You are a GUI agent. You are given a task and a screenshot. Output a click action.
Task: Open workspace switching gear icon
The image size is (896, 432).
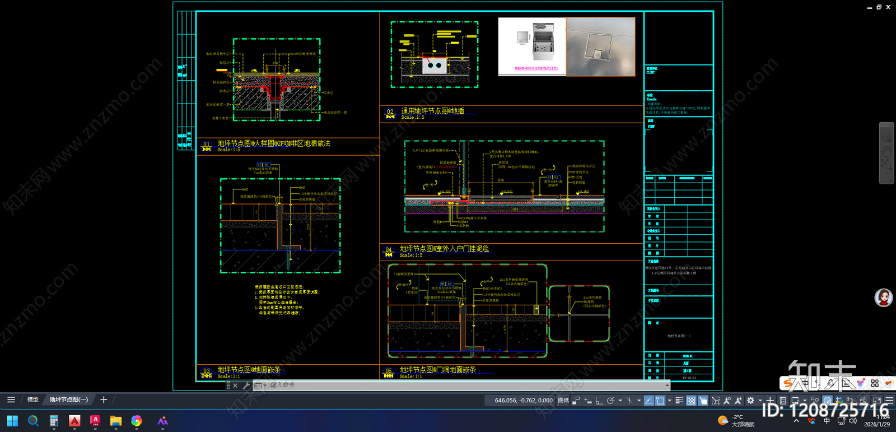click(750, 400)
